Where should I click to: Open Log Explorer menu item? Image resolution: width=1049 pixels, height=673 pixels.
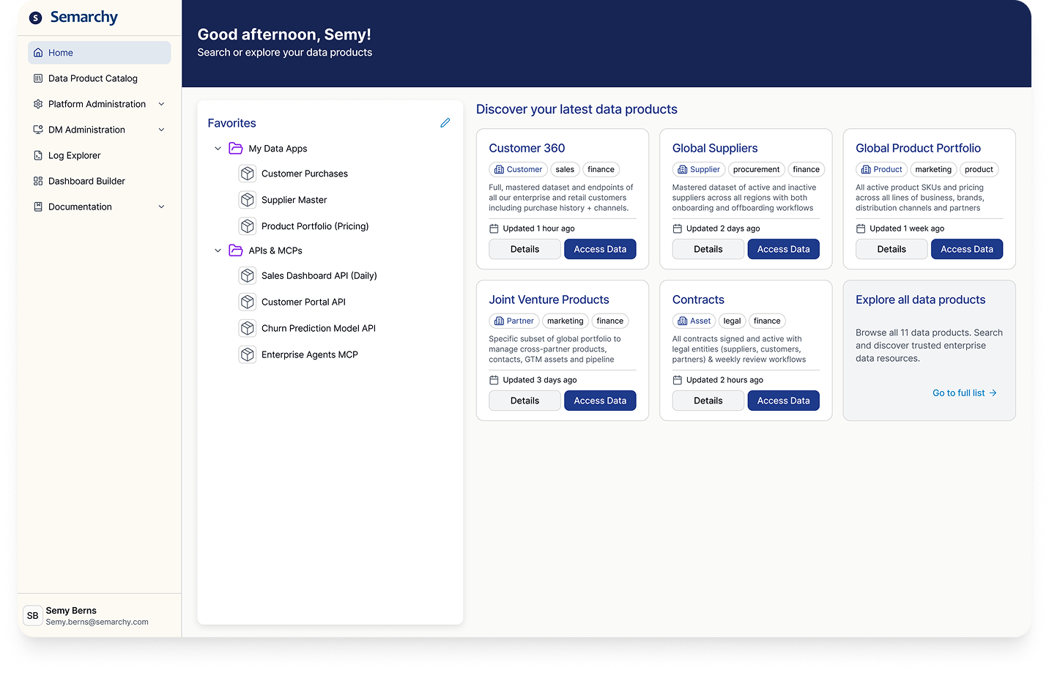tap(100, 155)
